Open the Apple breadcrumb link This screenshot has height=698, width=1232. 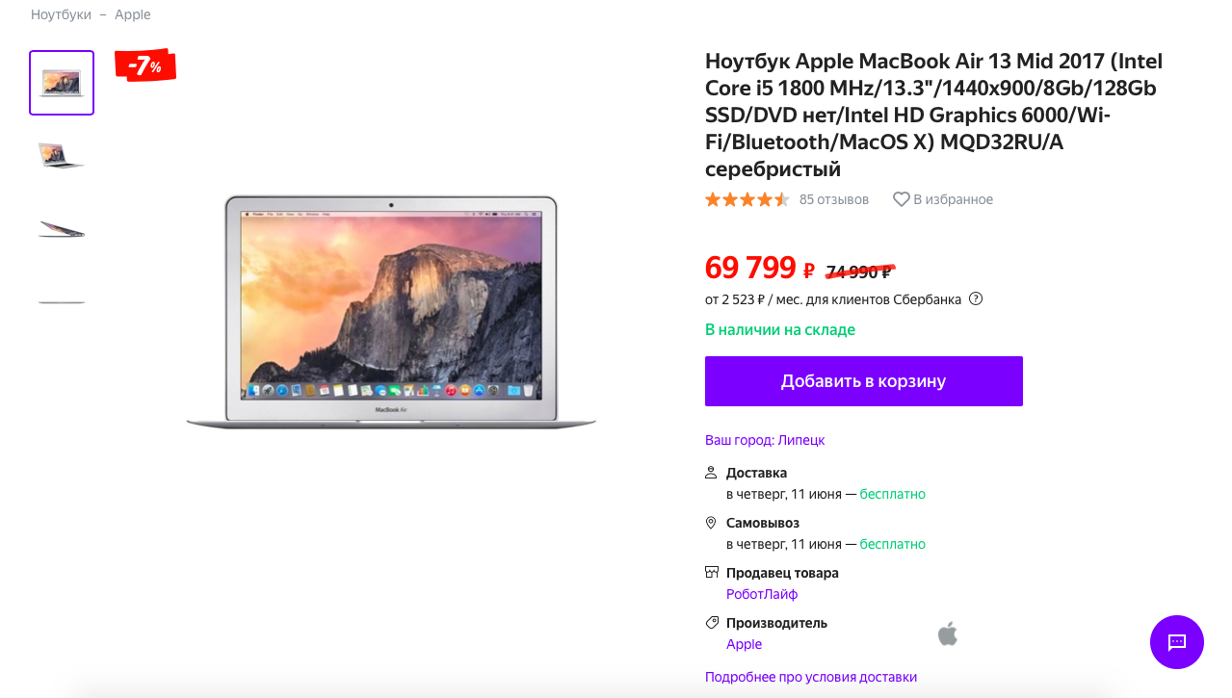tap(133, 14)
